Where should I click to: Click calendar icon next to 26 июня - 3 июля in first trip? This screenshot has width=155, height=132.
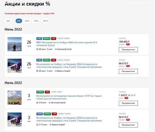coord(37,49)
